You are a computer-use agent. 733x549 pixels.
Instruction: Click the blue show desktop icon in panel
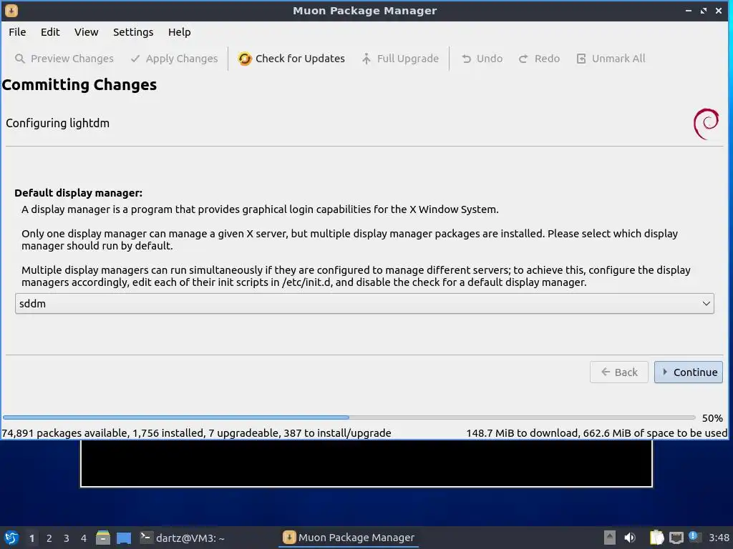pos(124,538)
